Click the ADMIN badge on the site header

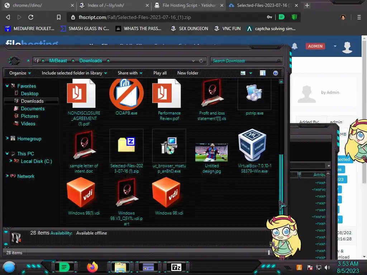click(x=315, y=46)
